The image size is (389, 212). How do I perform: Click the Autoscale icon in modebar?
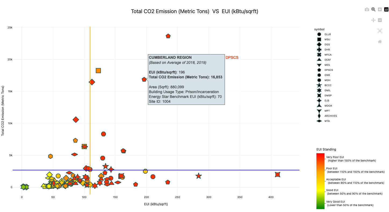(380, 31)
